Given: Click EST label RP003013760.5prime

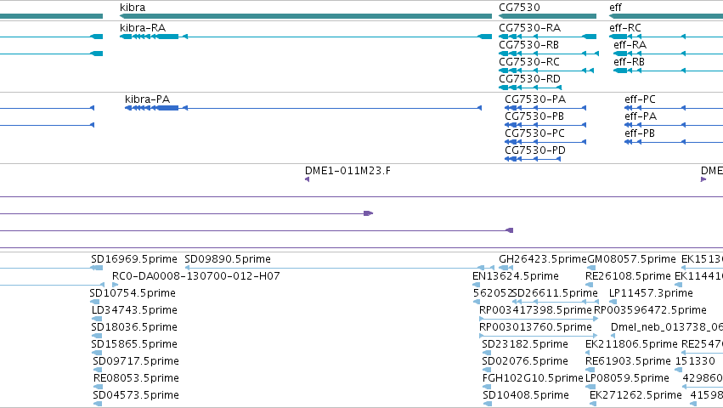Looking at the screenshot, I should (x=535, y=327).
